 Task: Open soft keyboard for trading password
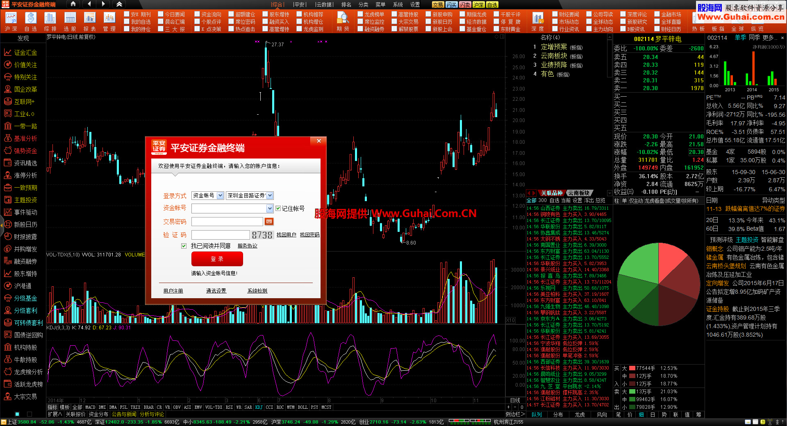pyautogui.click(x=269, y=222)
